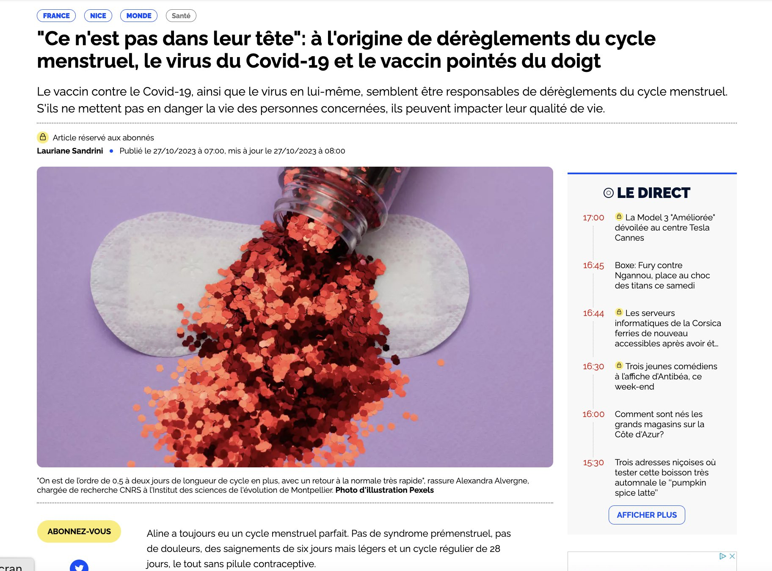Open the NICE category tag
772x571 pixels.
(98, 16)
